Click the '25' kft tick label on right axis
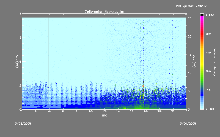Screen dimensions: 220x137 click(x=190, y=18)
